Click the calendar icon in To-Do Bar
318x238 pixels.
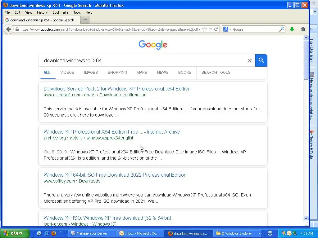pyautogui.click(x=312, y=74)
